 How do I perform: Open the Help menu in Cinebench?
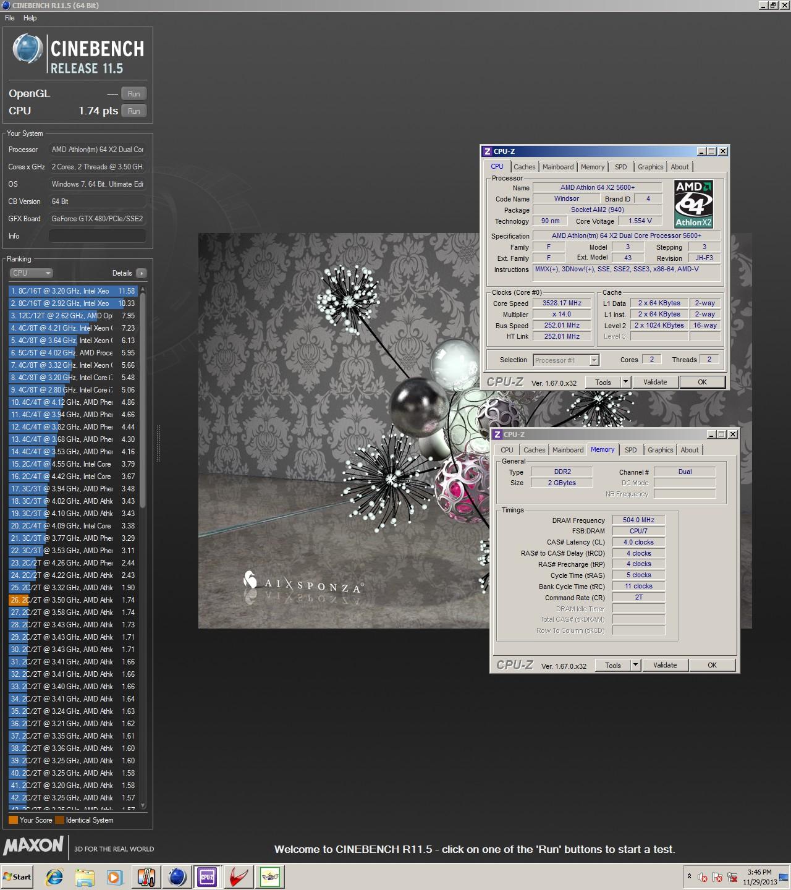click(30, 18)
